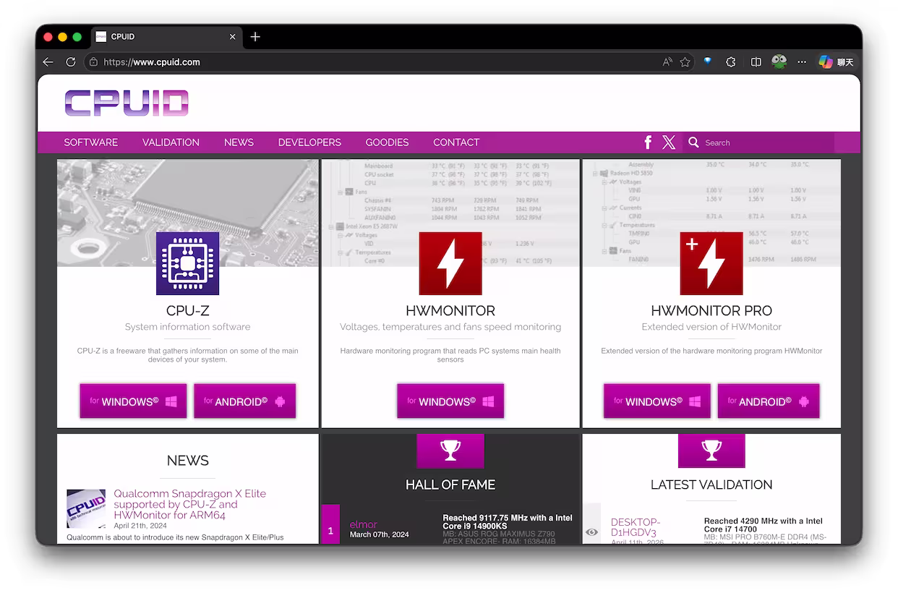Click the Hall of Fame trophy icon

click(x=450, y=451)
